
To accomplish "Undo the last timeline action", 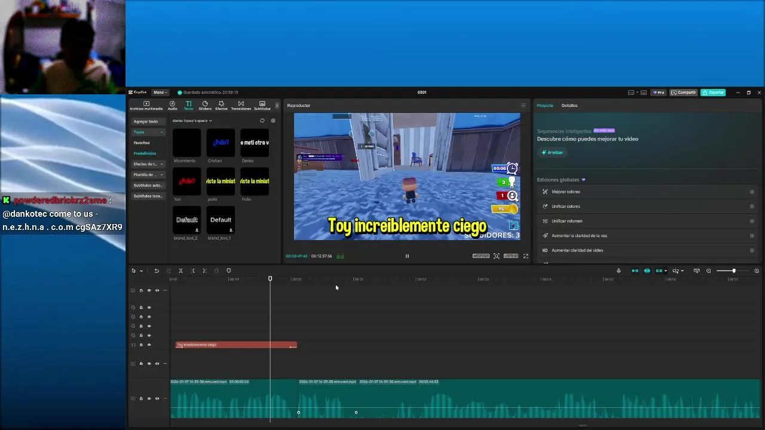I will coord(157,271).
